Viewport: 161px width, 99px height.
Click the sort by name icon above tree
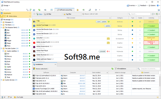27,10
